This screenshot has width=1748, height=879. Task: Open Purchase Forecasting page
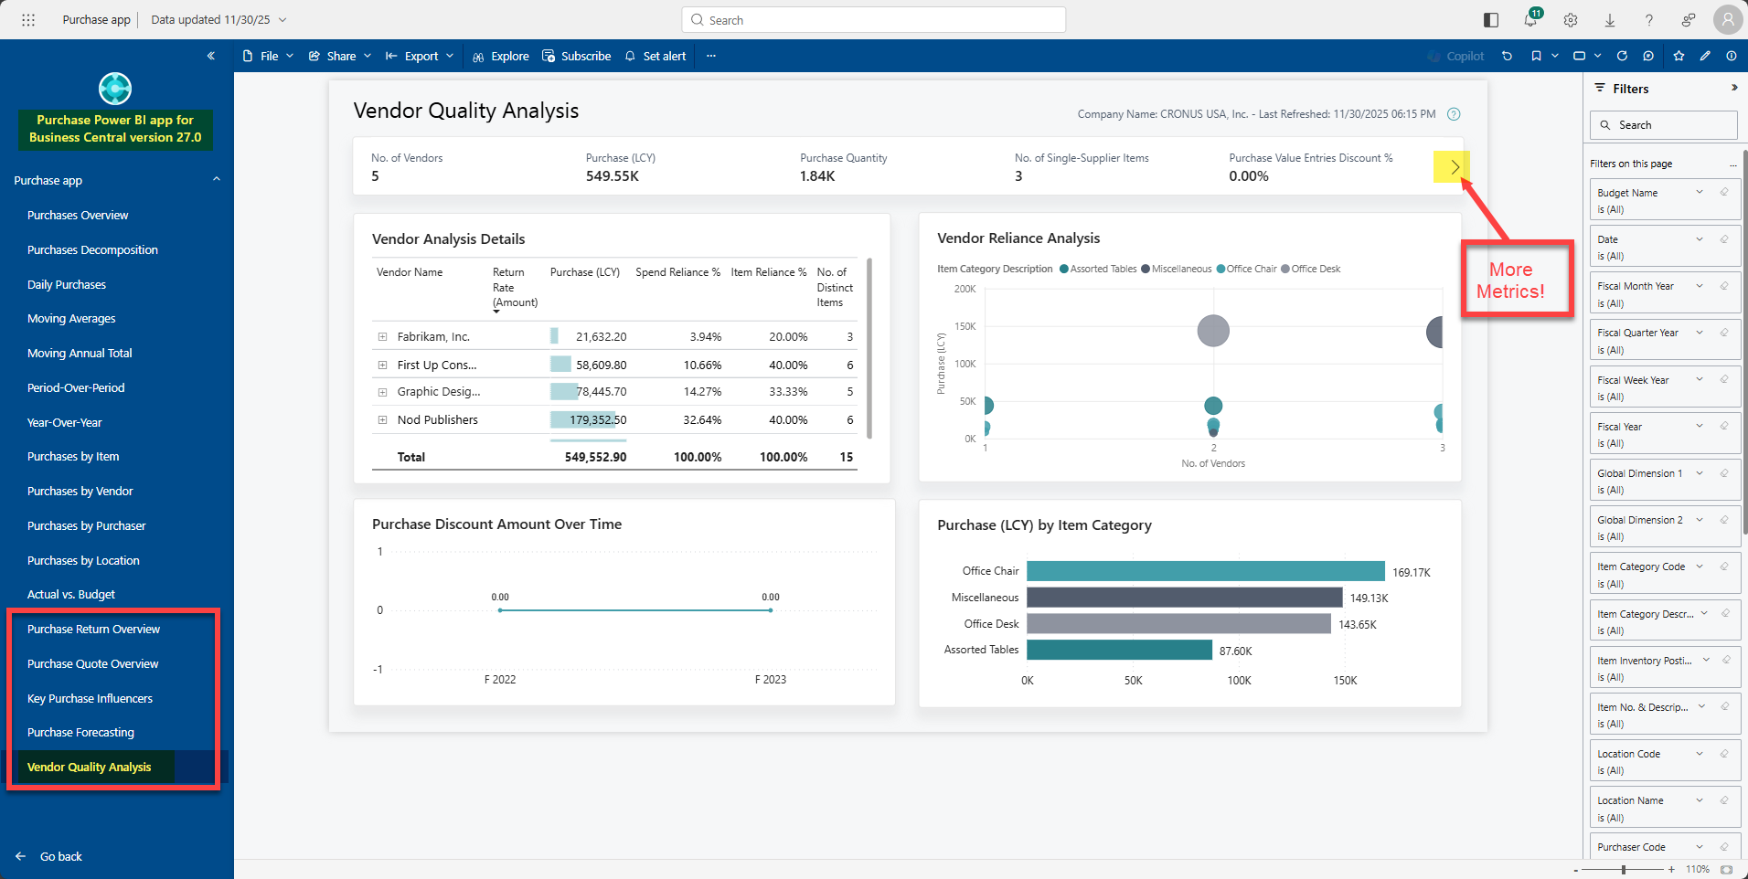[x=80, y=733]
